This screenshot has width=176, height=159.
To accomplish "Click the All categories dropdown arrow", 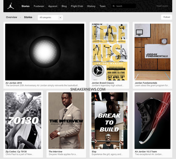I will pyautogui.click(x=60, y=18).
